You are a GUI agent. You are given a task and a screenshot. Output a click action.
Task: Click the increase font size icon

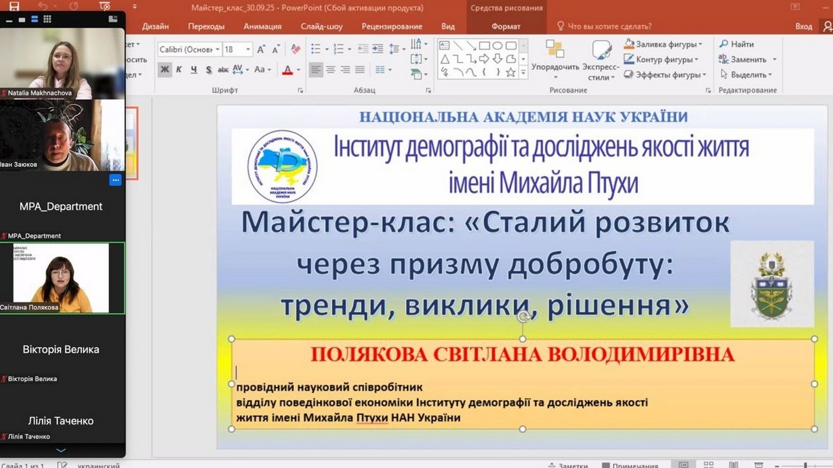pos(261,49)
